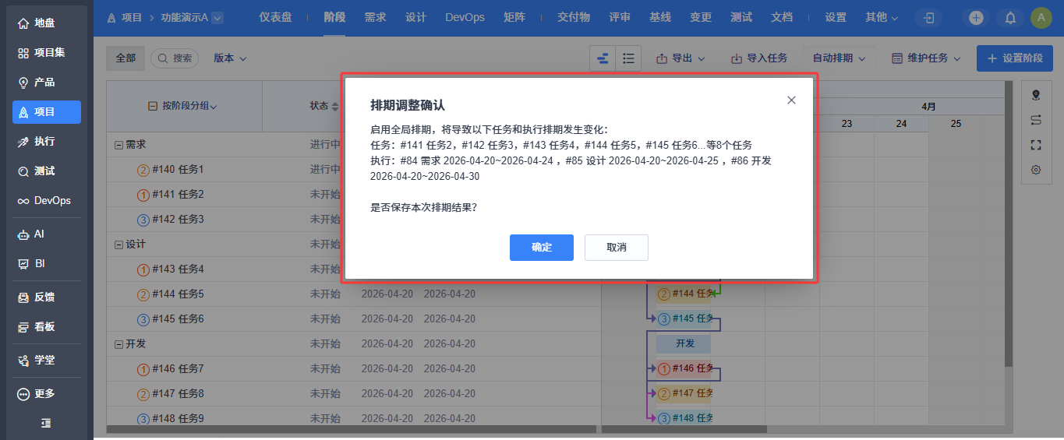Go to 阶段 tab
This screenshot has width=1064, height=440.
tap(334, 17)
